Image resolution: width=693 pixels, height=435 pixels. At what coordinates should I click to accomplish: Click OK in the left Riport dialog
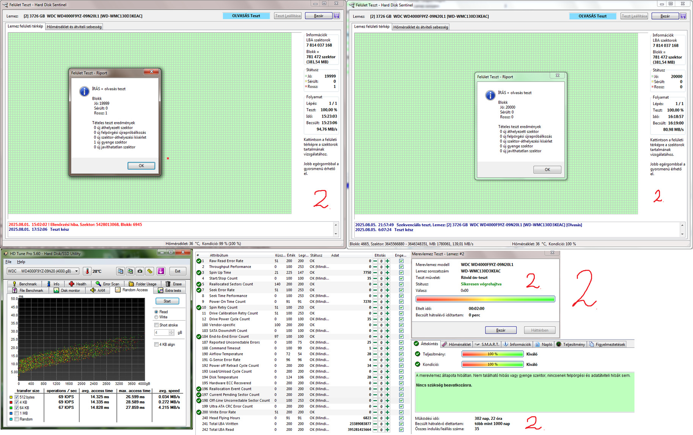[141, 166]
